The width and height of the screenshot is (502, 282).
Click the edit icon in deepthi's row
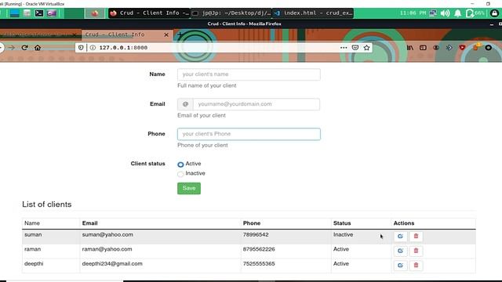[400, 265]
